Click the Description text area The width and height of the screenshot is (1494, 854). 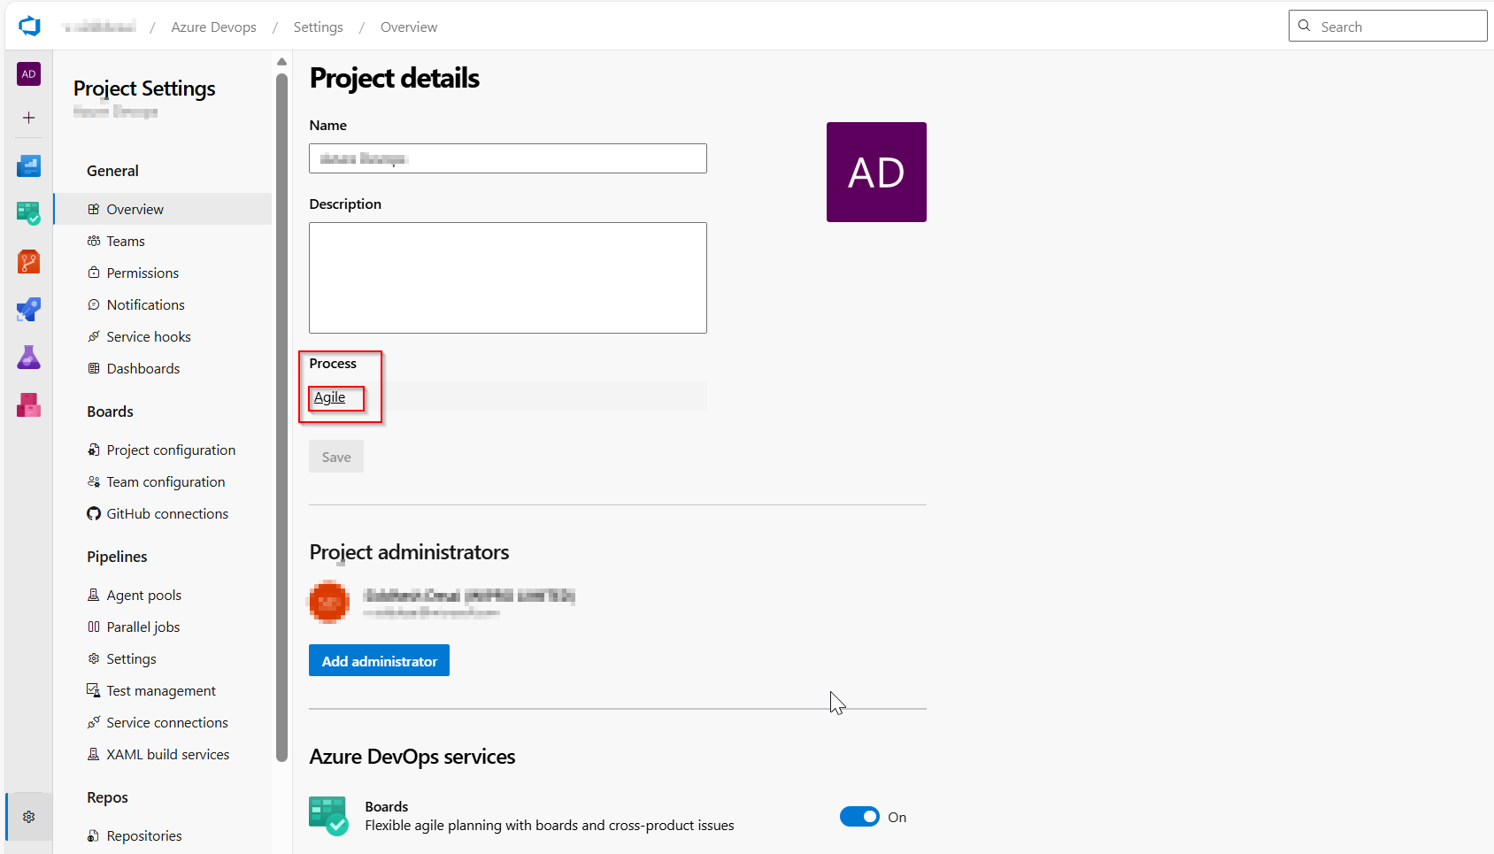click(507, 277)
